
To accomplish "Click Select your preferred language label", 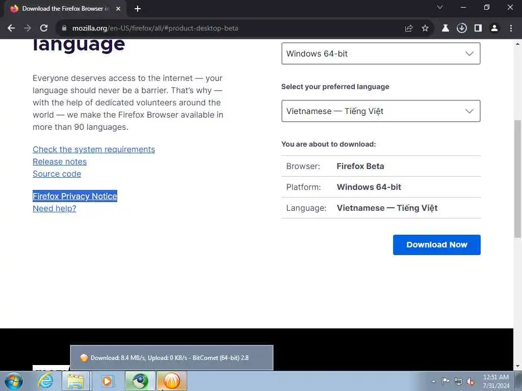I will (335, 87).
